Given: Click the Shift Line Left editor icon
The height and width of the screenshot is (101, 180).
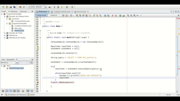Looking at the screenshot, I should click(x=105, y=15).
